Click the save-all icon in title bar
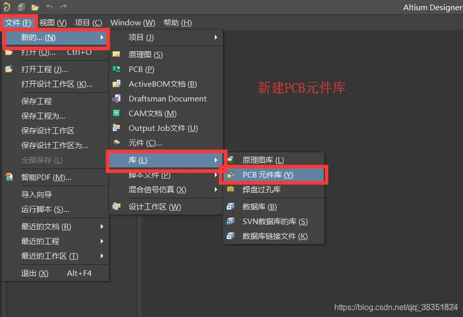This screenshot has width=463, height=317. click(x=21, y=7)
